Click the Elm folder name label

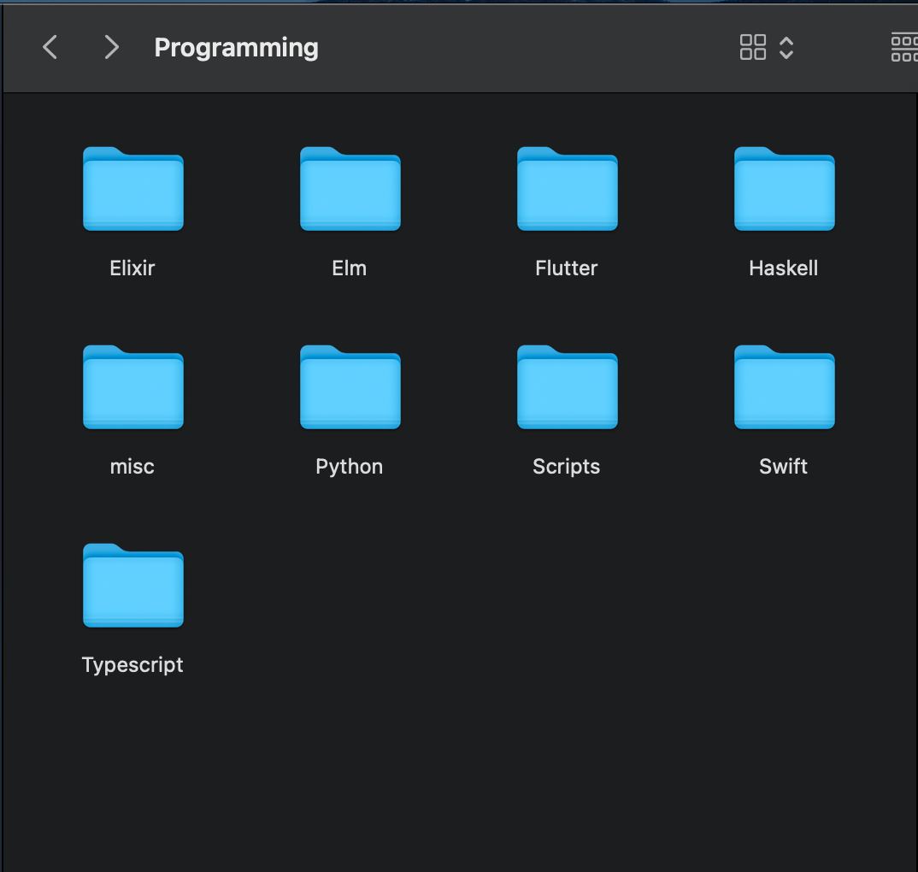pyautogui.click(x=350, y=268)
